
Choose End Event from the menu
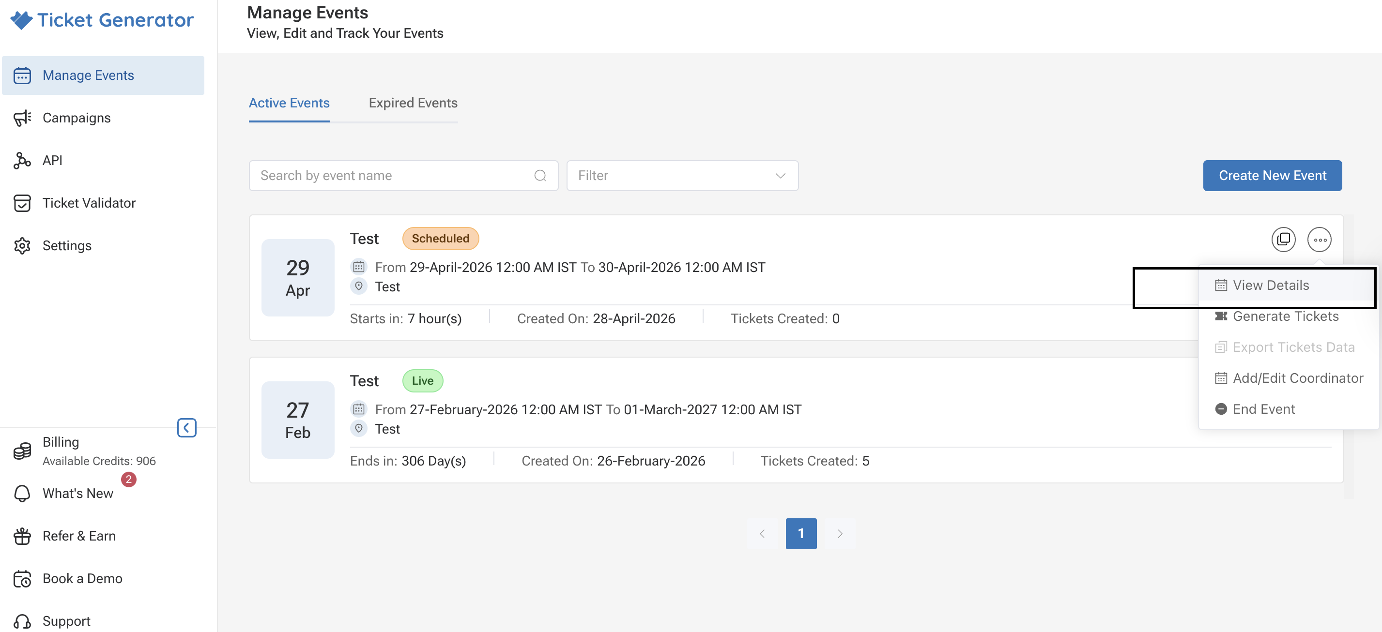click(1288, 409)
